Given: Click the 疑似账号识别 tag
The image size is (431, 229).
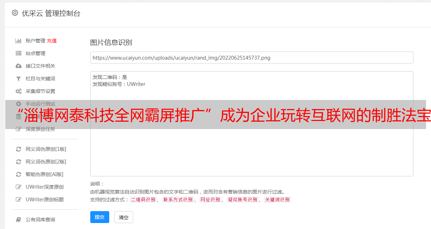Looking at the screenshot, I should point(242,200).
